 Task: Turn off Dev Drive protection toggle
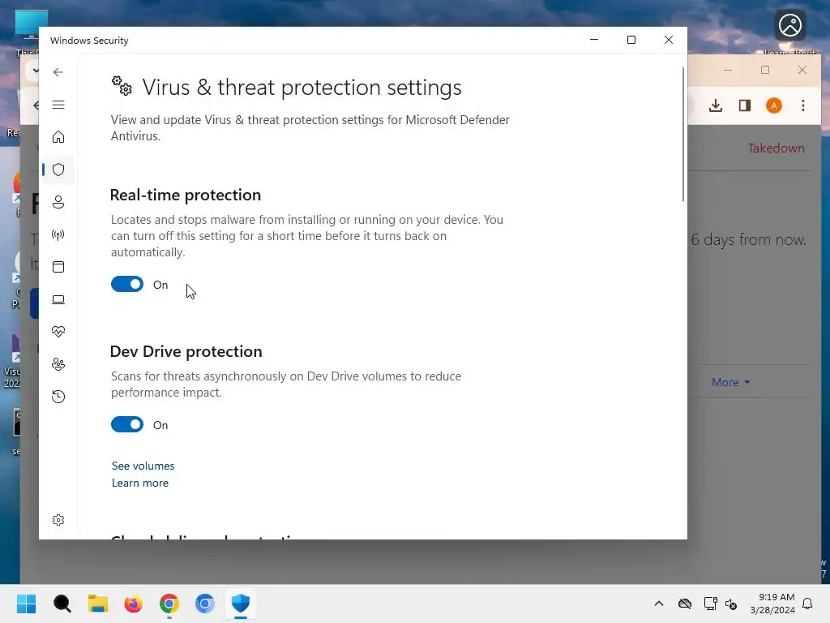[127, 424]
